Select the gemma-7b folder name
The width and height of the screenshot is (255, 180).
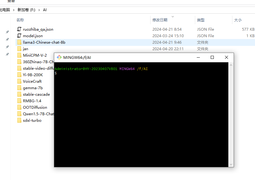click(x=33, y=88)
